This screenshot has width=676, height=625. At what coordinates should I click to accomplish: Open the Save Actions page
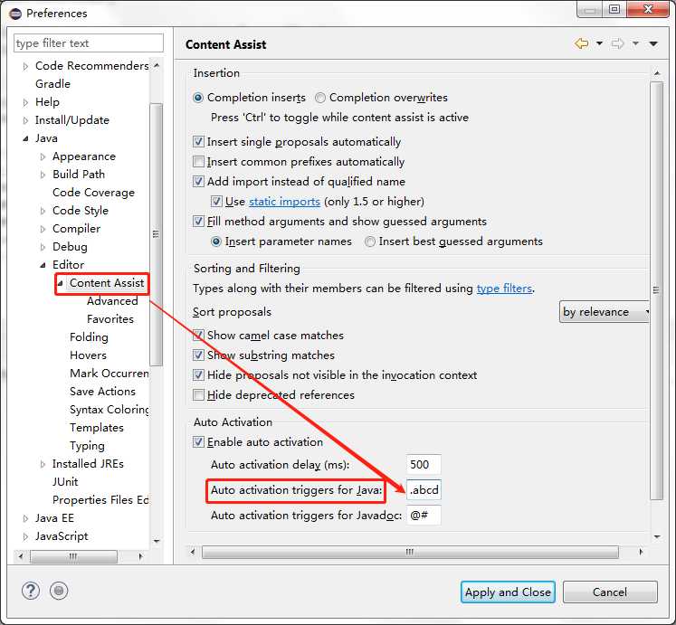pyautogui.click(x=102, y=392)
